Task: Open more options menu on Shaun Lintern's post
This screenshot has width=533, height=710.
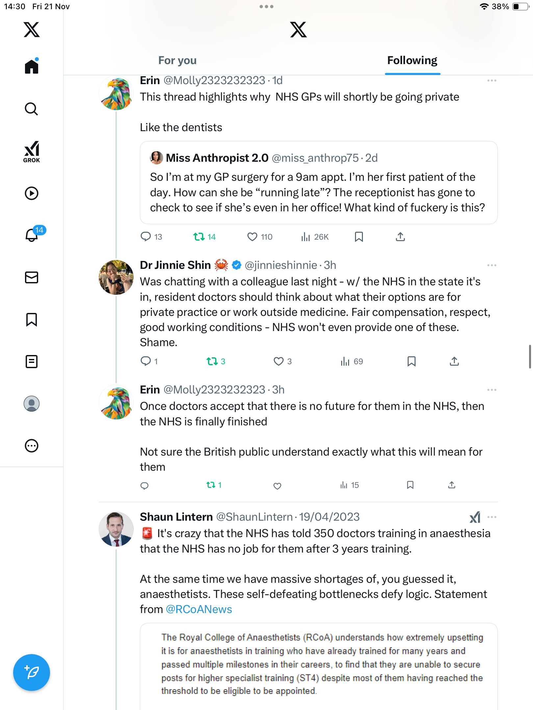Action: point(492,517)
